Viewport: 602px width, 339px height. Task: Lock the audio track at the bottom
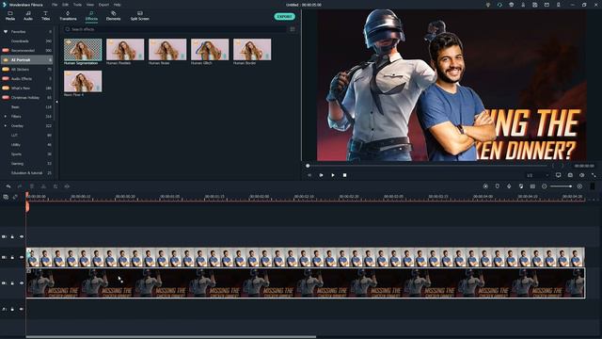point(12,309)
